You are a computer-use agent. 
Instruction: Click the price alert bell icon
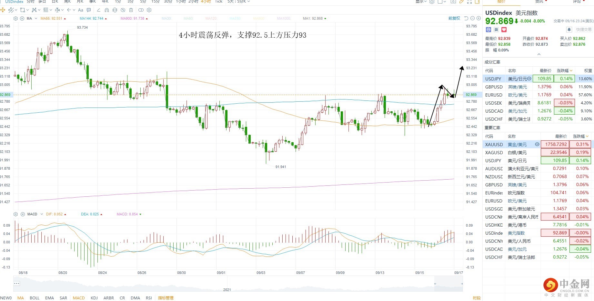[x=569, y=30]
